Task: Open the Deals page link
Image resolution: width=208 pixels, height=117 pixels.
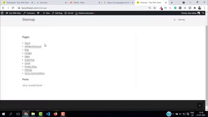Action: pyautogui.click(x=27, y=56)
